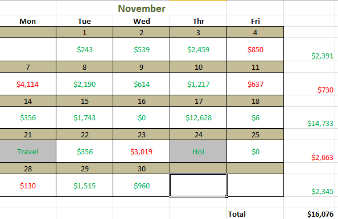The height and width of the screenshot is (219, 338).
Task: Click the red $850 cell
Action: [x=255, y=49]
